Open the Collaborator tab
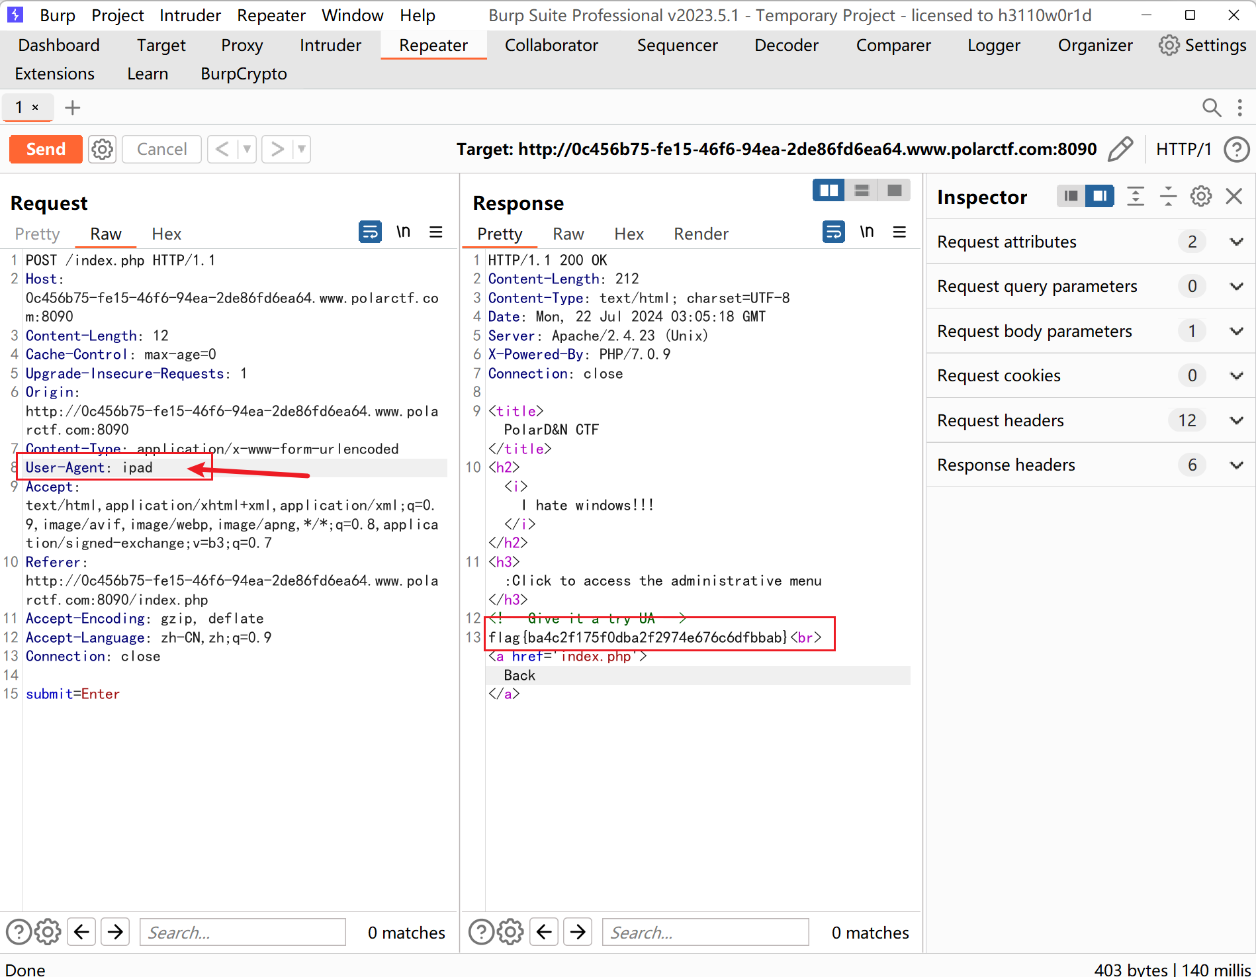The height and width of the screenshot is (977, 1256). 551,45
